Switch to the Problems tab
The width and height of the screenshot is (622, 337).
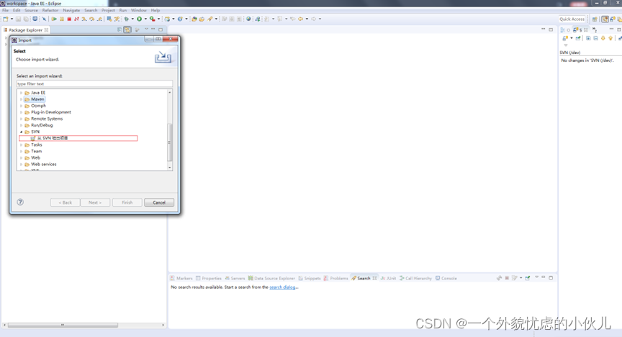pos(336,278)
